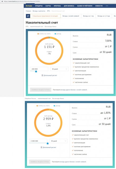116x169 pixels.
Task: Click the search magnifier icon
Action: point(28,16)
